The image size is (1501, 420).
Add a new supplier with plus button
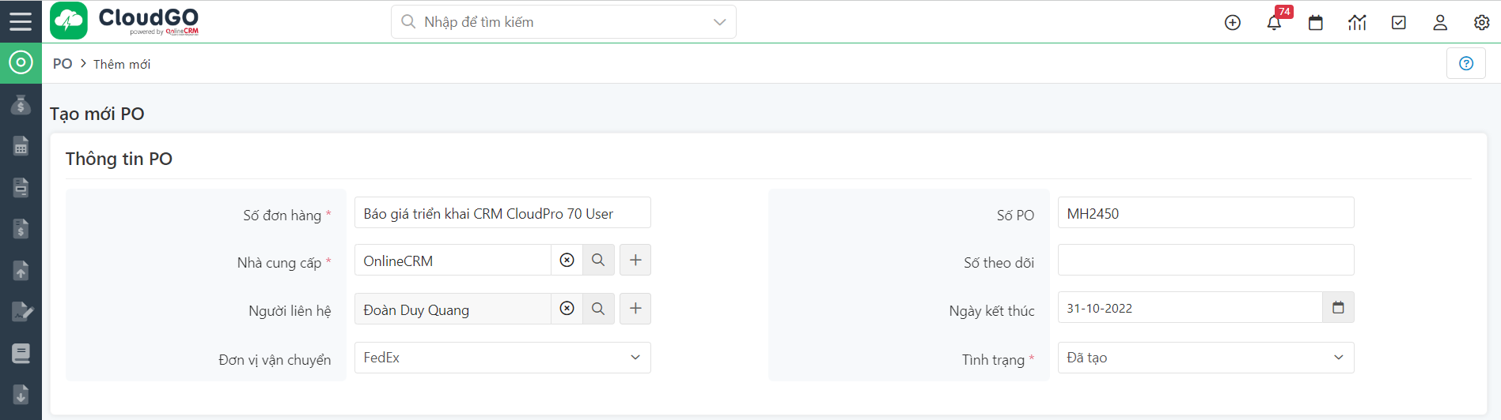[635, 260]
